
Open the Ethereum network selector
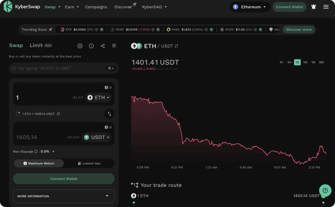click(250, 7)
